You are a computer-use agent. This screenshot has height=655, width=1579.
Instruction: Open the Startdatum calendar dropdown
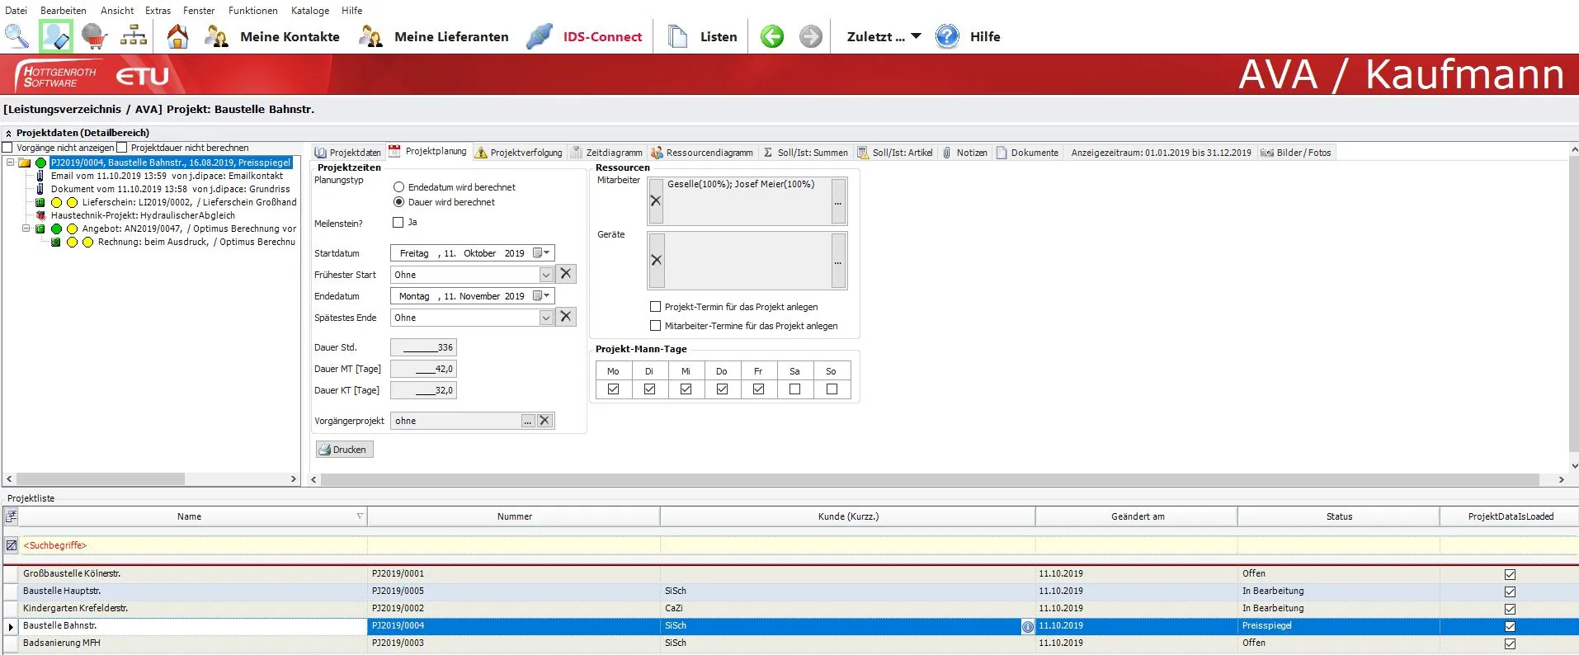542,253
